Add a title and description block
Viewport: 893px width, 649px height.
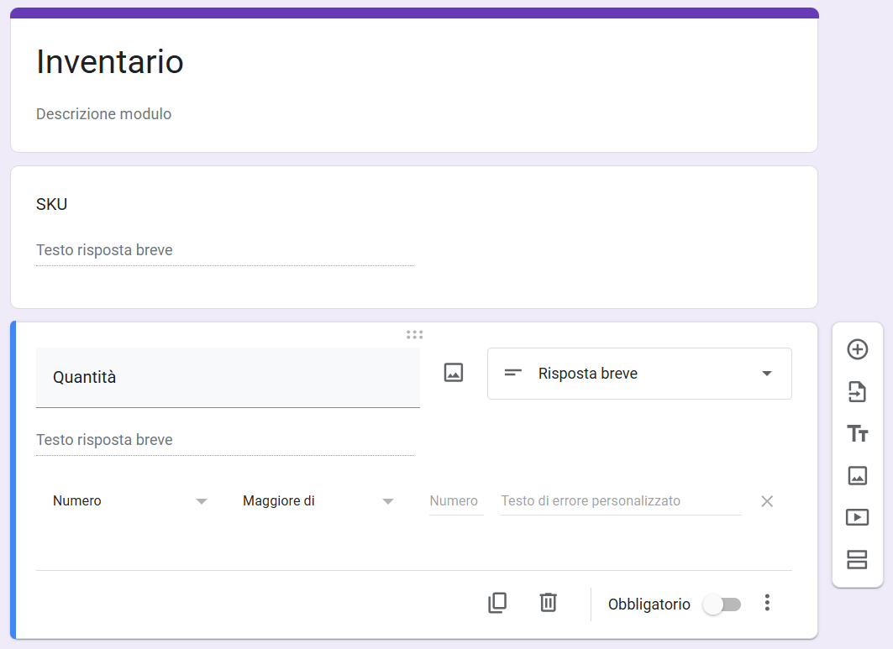tap(857, 433)
